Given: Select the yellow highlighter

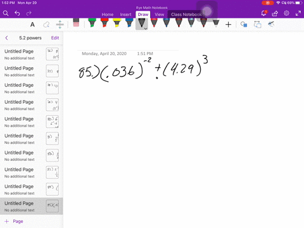Looking at the screenshot, I should pos(117,23).
